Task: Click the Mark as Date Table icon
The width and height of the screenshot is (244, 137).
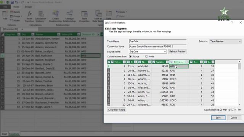Action: [x=98, y=16]
